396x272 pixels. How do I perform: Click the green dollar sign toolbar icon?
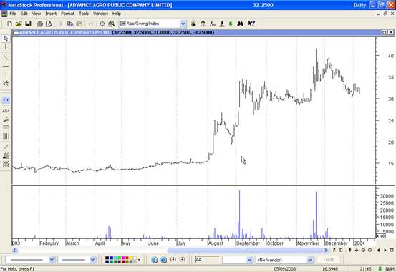point(231,24)
